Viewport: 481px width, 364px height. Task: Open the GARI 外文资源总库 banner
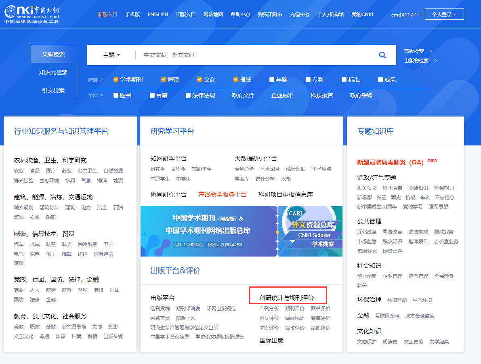(310, 231)
